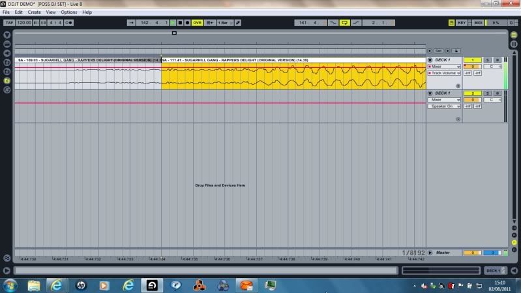Viewport: 521px width, 293px height.
Task: Toggle the yellow Loop switch
Action: (x=345, y=22)
